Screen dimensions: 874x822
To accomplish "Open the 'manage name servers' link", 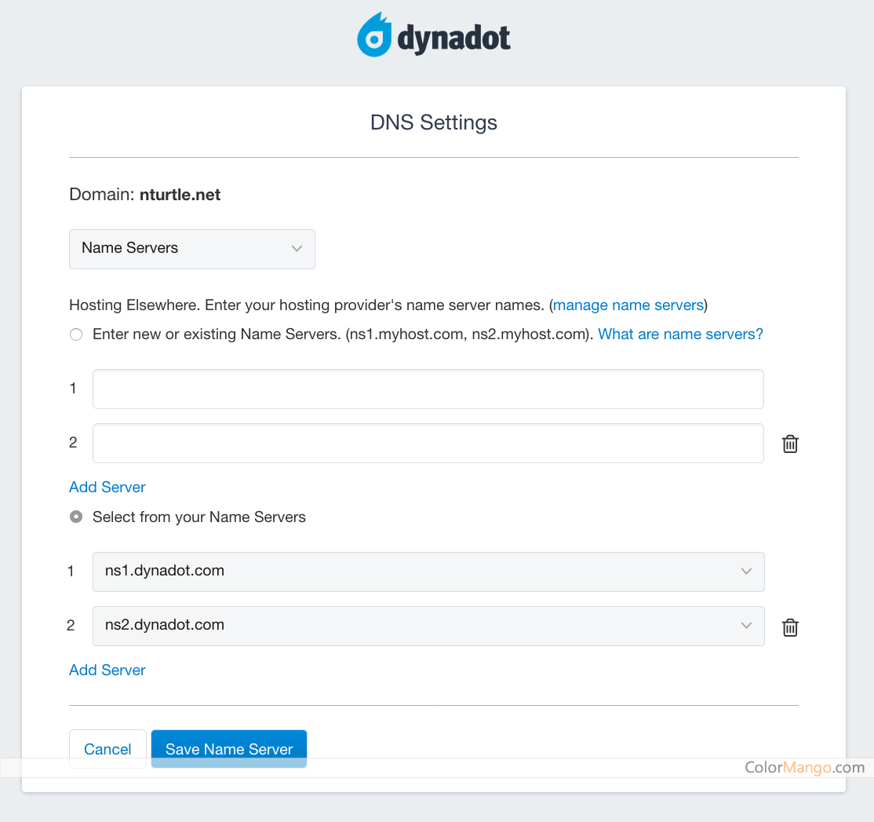I will click(628, 305).
